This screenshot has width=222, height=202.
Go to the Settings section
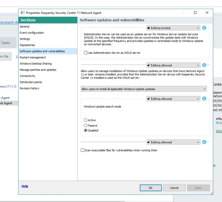click(48, 39)
